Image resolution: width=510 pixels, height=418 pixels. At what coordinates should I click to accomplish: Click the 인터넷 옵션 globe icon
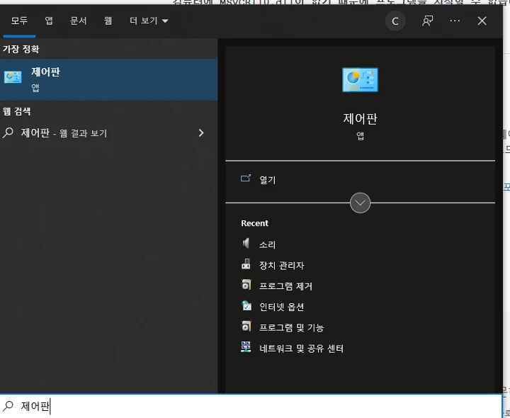(x=246, y=305)
